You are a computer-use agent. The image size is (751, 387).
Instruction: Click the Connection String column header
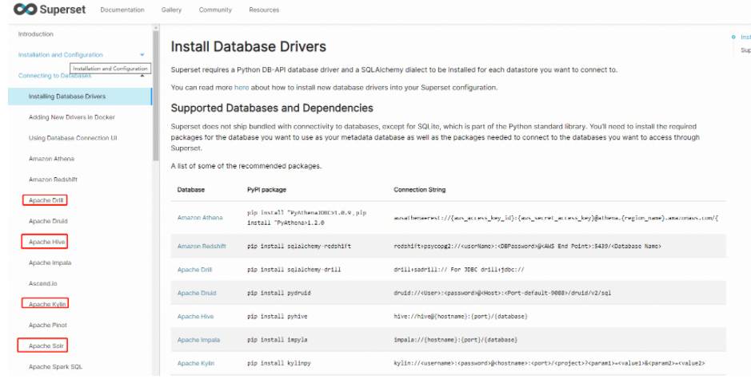420,190
